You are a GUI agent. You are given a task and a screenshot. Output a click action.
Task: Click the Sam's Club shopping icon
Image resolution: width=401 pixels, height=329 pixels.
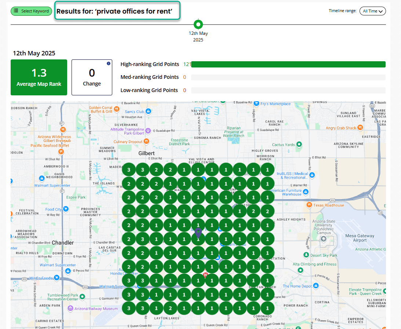148,111
